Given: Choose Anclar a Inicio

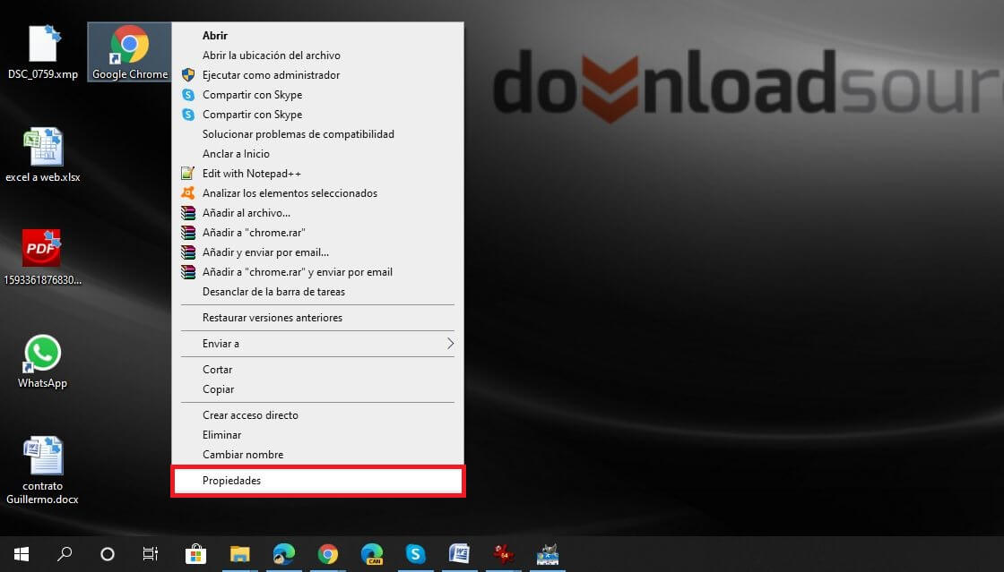Looking at the screenshot, I should tap(317, 154).
